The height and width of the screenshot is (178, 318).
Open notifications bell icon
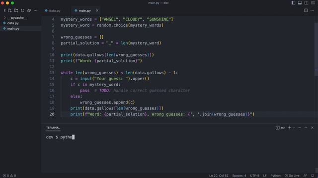pyautogui.click(x=313, y=176)
